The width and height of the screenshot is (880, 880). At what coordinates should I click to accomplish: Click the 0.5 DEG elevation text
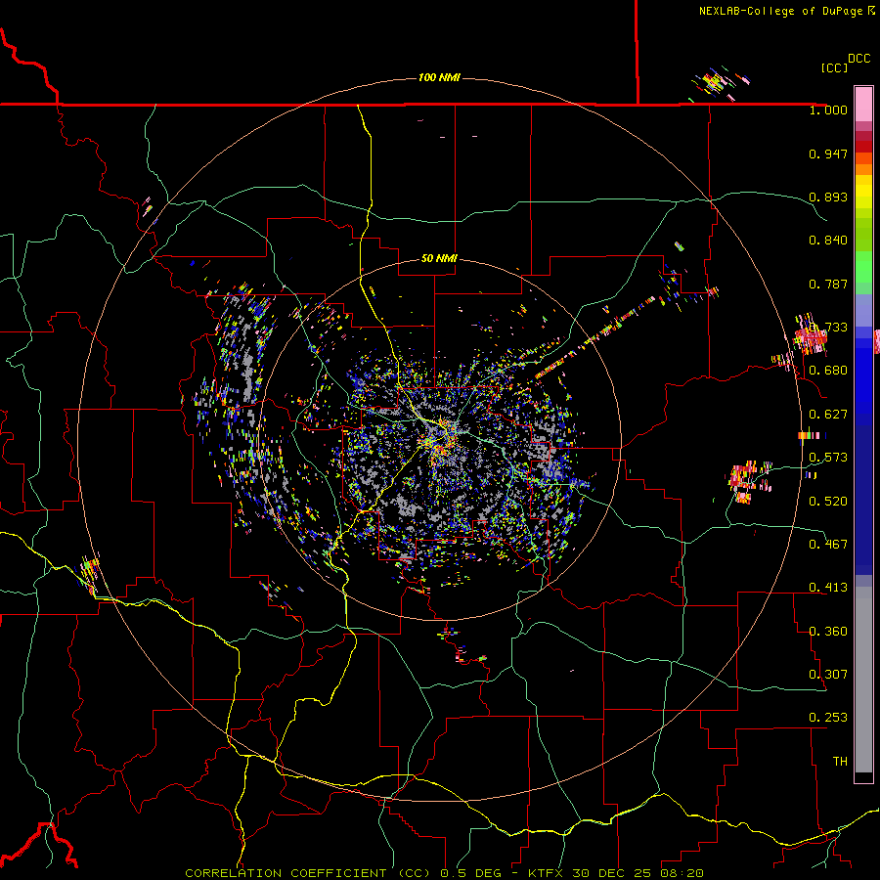(x=470, y=873)
